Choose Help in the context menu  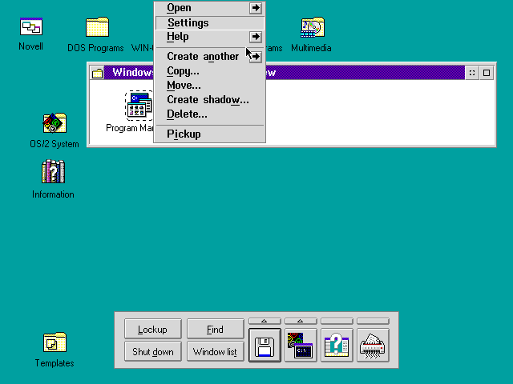pyautogui.click(x=210, y=37)
